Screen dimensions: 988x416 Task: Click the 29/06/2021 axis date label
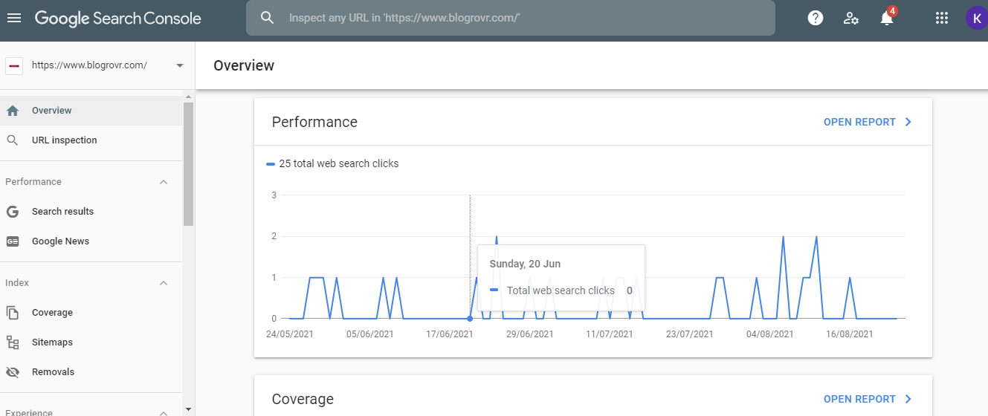point(530,334)
